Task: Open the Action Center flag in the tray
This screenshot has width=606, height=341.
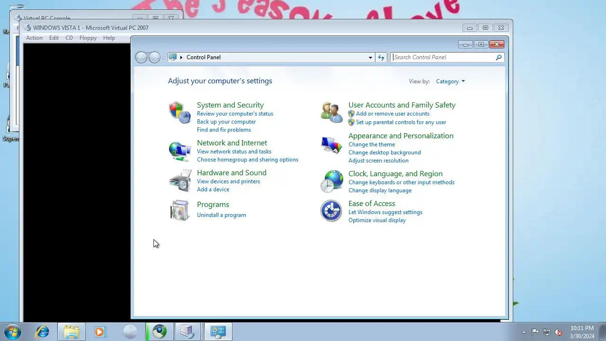Action: click(x=535, y=332)
